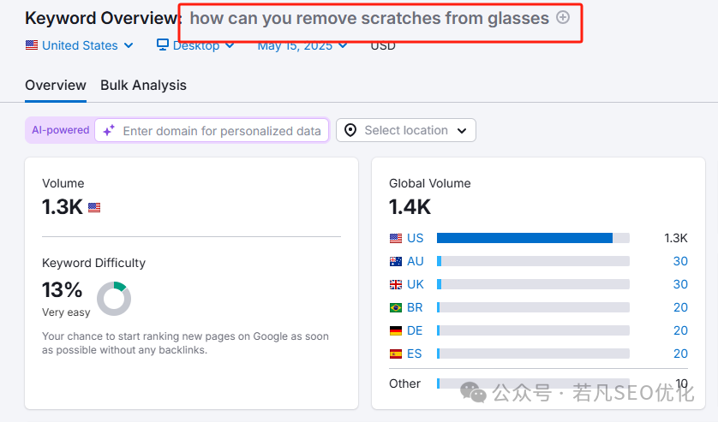
Task: Open the Desktop device dropdown
Action: (196, 45)
